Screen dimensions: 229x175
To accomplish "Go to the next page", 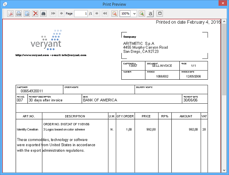I will (x=97, y=13).
